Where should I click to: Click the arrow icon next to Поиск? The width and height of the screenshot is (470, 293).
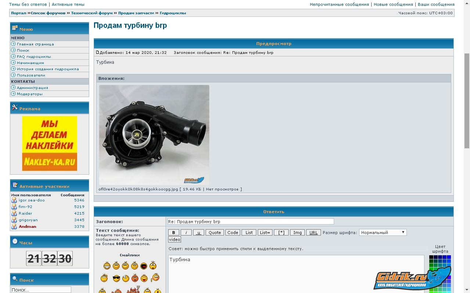[13, 50]
